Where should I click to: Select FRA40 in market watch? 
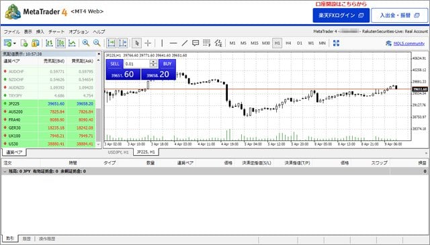pos(48,119)
